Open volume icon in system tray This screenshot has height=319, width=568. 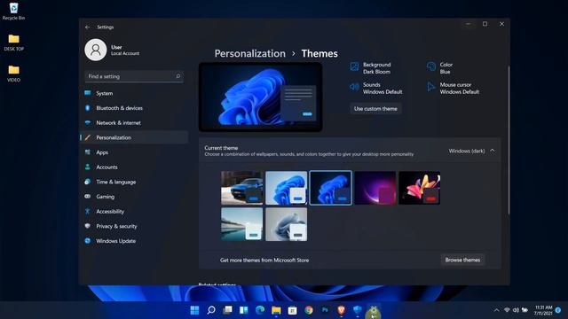pos(516,310)
